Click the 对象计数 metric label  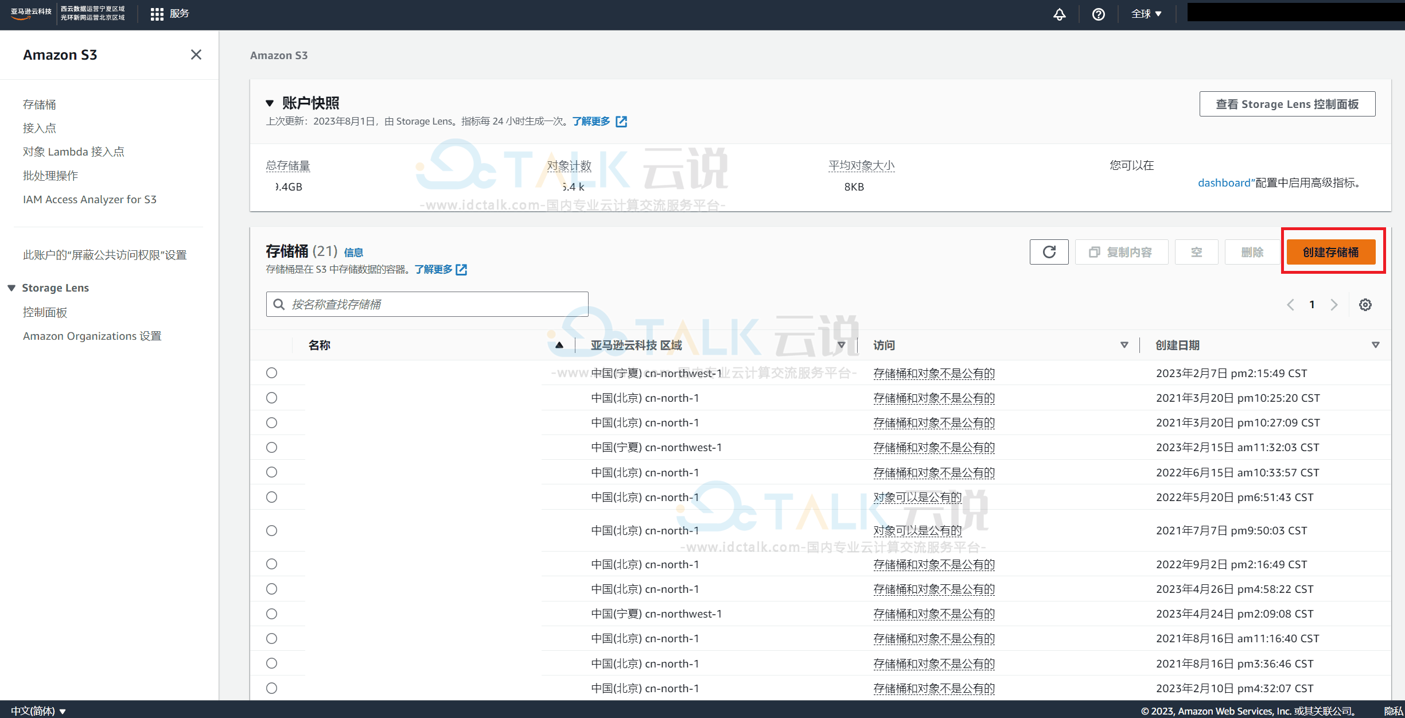coord(569,165)
